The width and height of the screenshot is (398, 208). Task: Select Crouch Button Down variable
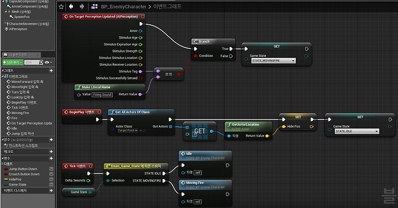pyautogui.click(x=24, y=174)
